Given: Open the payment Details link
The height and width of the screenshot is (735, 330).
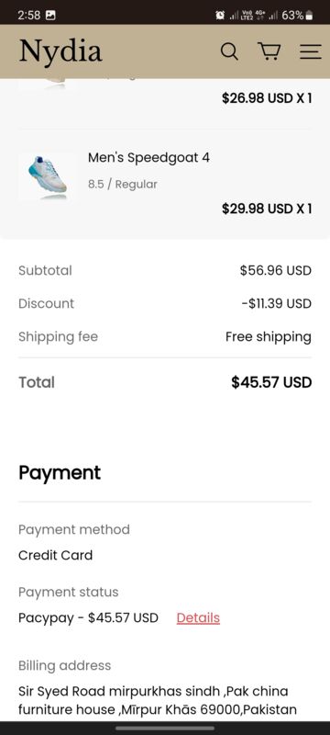Looking at the screenshot, I should [198, 617].
